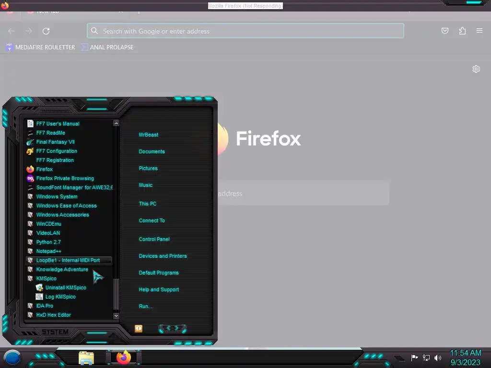491x368 pixels.
Task: Open volume speaker tray icon
Action: [438, 357]
